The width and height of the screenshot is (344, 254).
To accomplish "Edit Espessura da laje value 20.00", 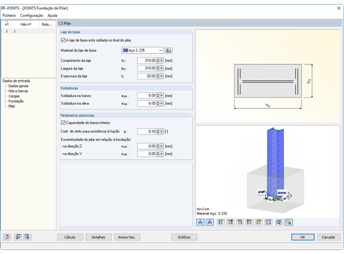I will click(147, 76).
